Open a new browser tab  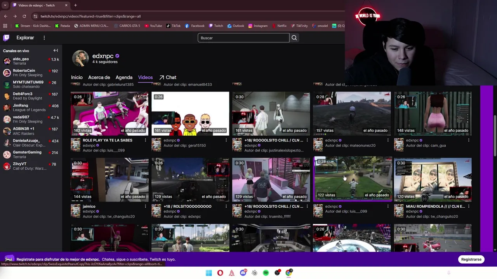pyautogui.click(x=75, y=5)
